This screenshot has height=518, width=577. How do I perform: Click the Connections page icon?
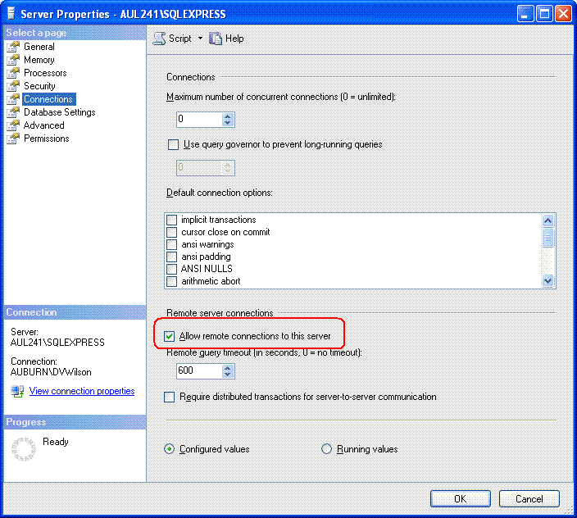[x=13, y=99]
